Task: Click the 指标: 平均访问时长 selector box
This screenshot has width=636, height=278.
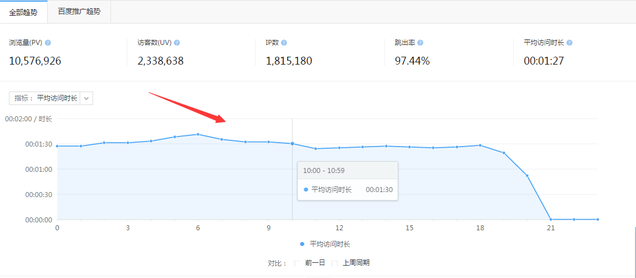Action: pos(45,98)
